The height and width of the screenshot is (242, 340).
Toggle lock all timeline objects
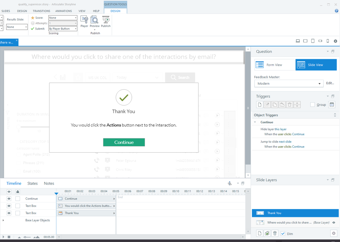click(18, 192)
